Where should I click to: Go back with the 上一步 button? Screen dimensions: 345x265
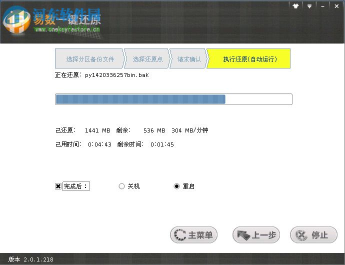click(256, 235)
